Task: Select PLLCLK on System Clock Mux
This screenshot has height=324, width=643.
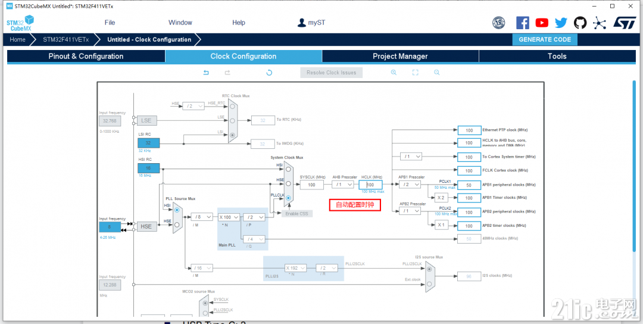Action: (288, 198)
